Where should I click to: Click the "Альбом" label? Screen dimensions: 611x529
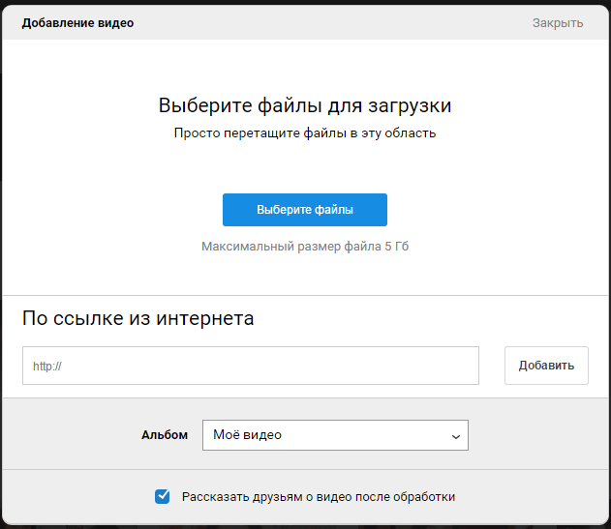165,435
